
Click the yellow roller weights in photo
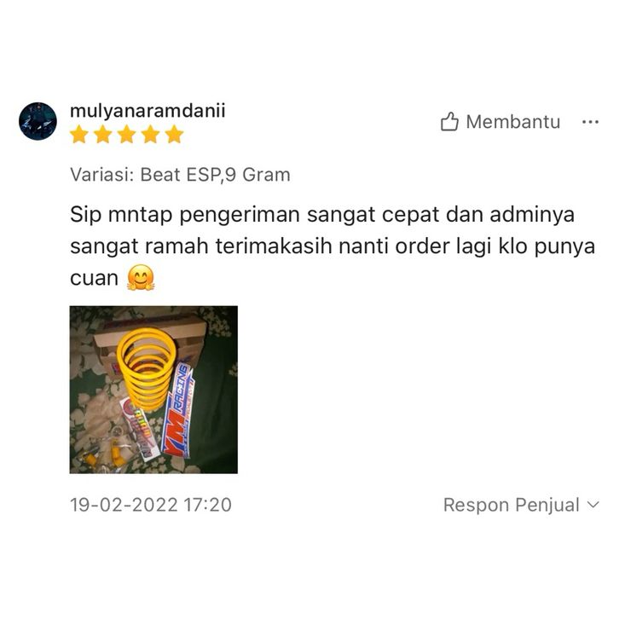(x=105, y=452)
